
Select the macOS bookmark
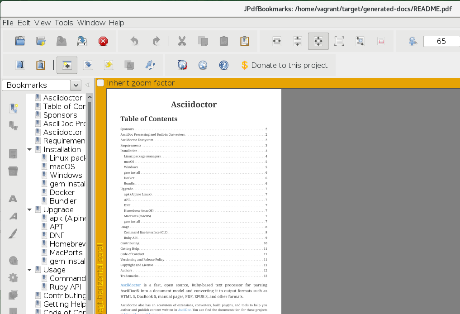[62, 167]
